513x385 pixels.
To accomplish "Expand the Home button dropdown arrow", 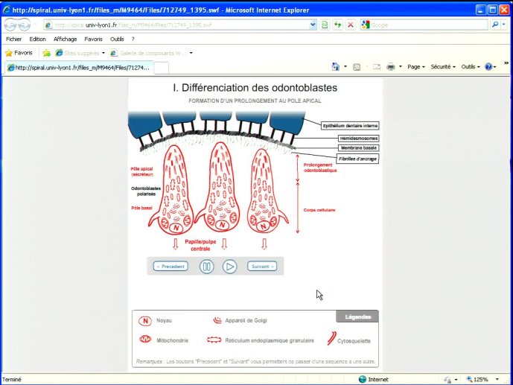I will (x=345, y=67).
